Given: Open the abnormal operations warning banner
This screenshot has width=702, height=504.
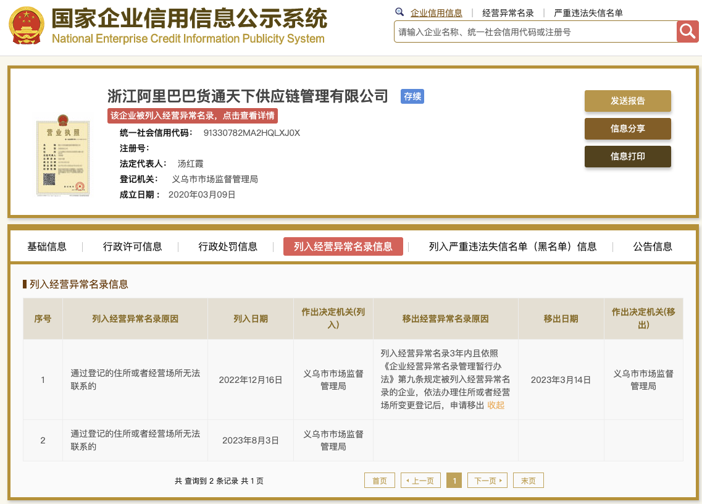Looking at the screenshot, I should tap(193, 115).
